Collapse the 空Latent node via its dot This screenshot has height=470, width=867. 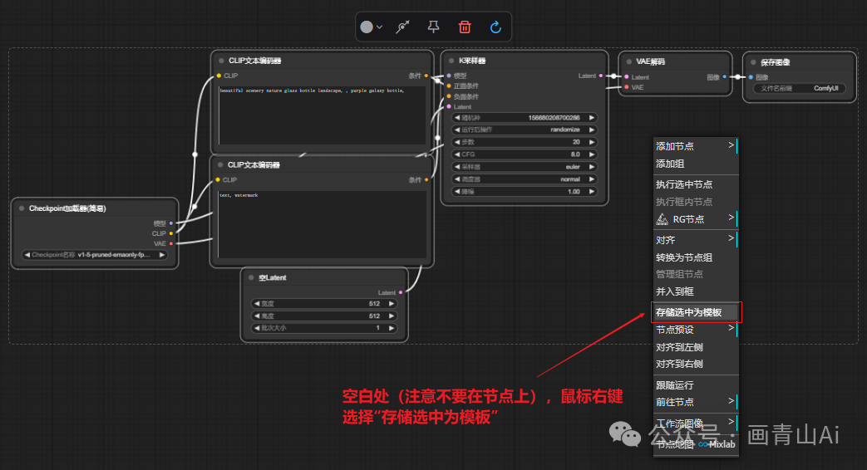(x=251, y=278)
